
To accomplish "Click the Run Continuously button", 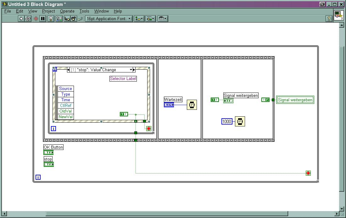I will tap(28, 19).
